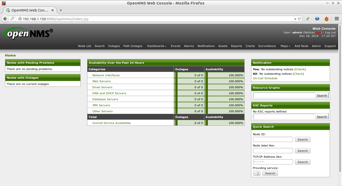Open the Providing service dropdown

(x=257, y=173)
